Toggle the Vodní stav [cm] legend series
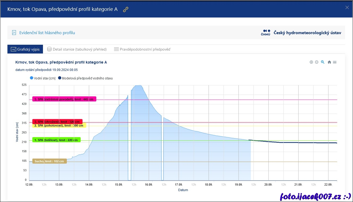Screen dimensions: 353x202 click(43, 78)
